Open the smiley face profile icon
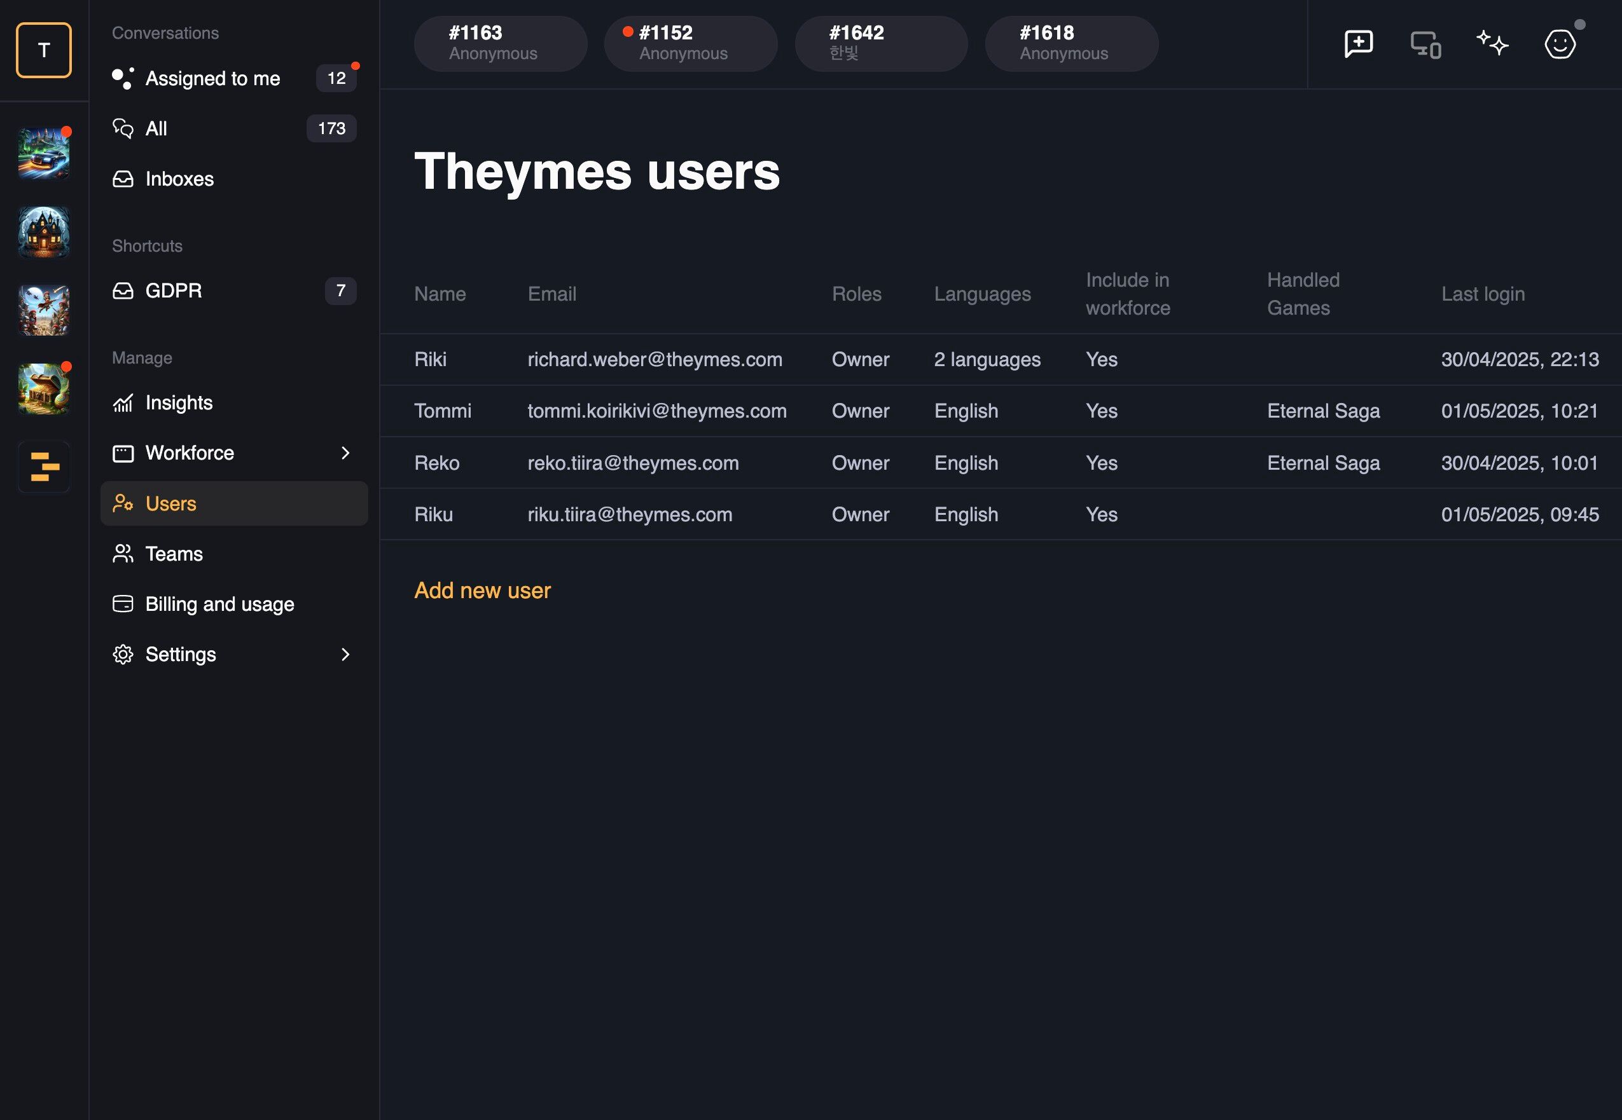This screenshot has width=1622, height=1120. tap(1560, 44)
